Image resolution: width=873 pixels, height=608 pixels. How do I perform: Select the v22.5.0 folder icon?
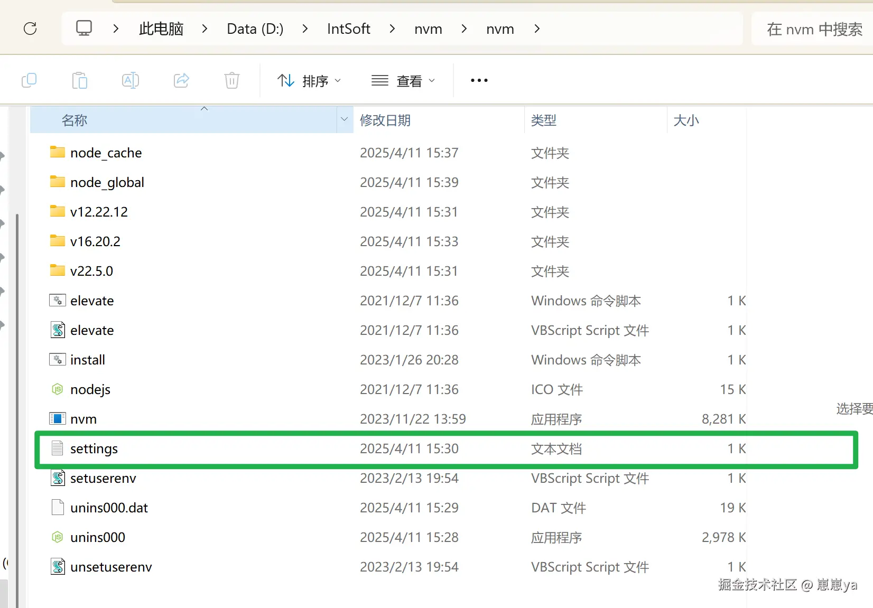58,270
